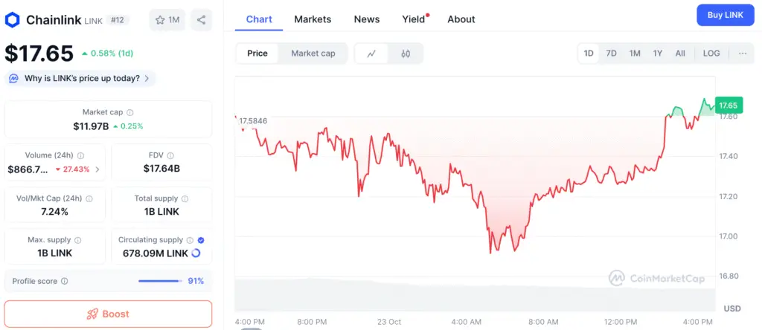762x330 pixels.
Task: Click the Buy LINK button
Action: tap(725, 16)
